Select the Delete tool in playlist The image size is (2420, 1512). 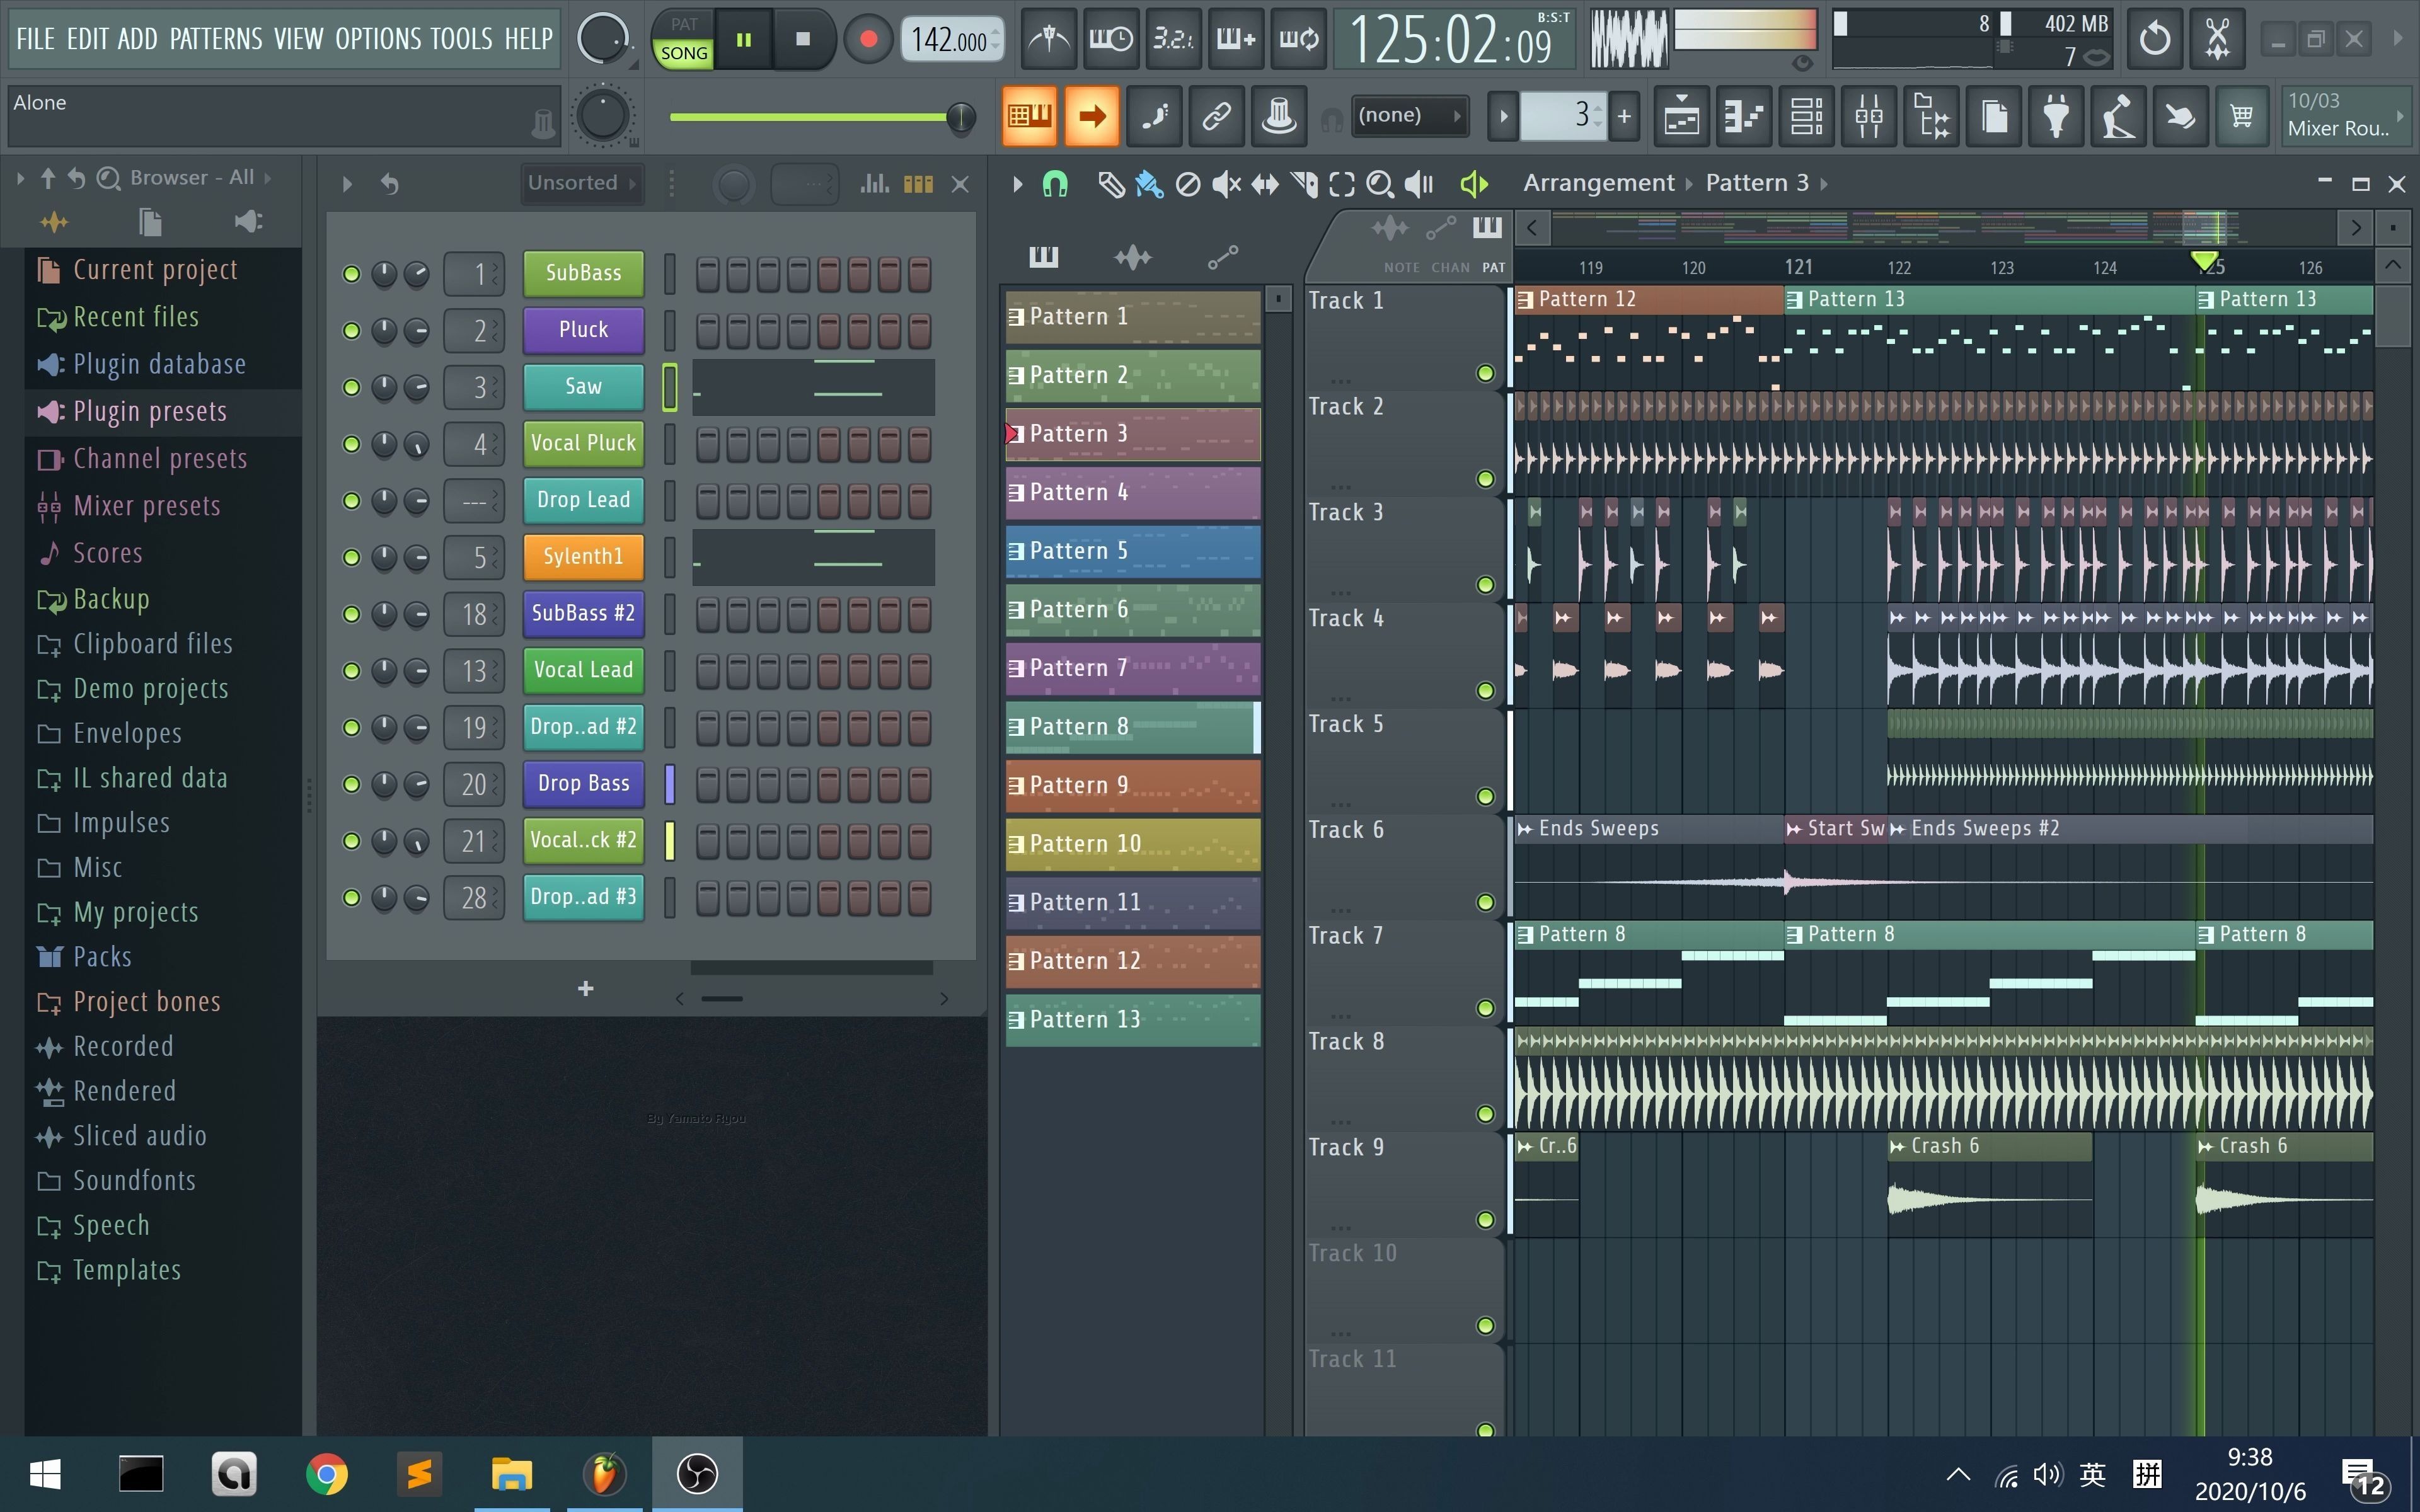(1188, 184)
